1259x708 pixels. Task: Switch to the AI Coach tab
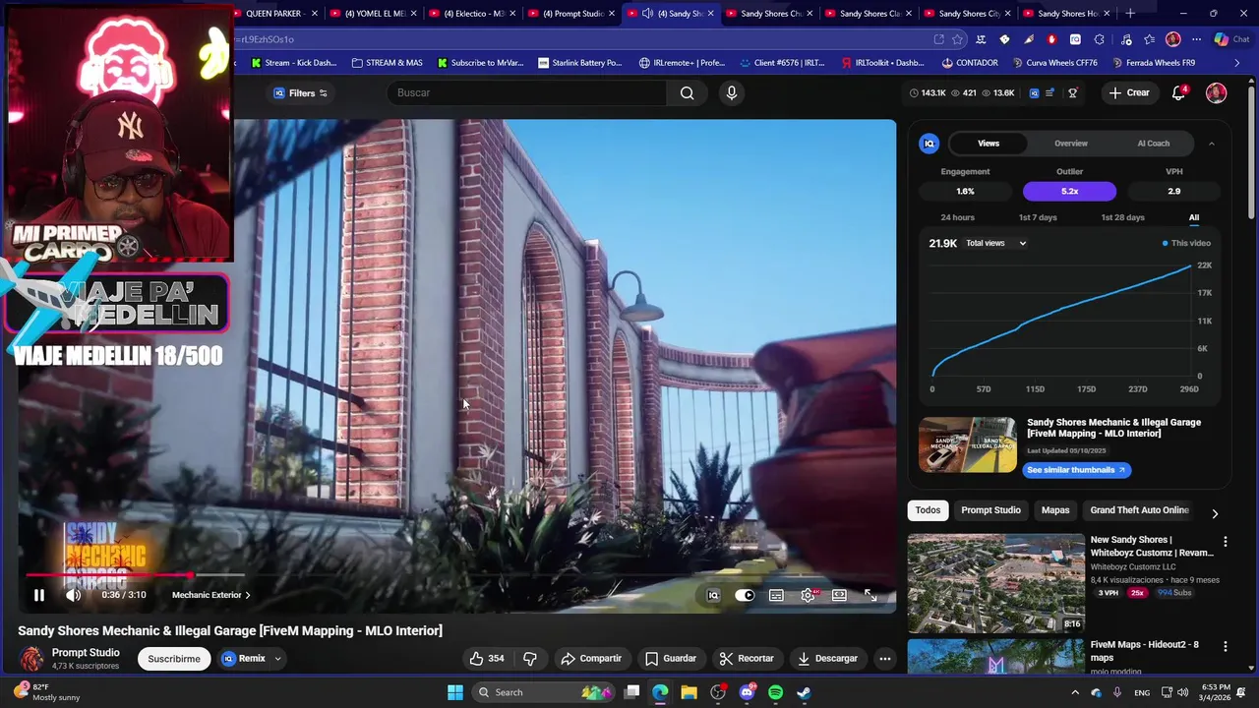pos(1154,144)
